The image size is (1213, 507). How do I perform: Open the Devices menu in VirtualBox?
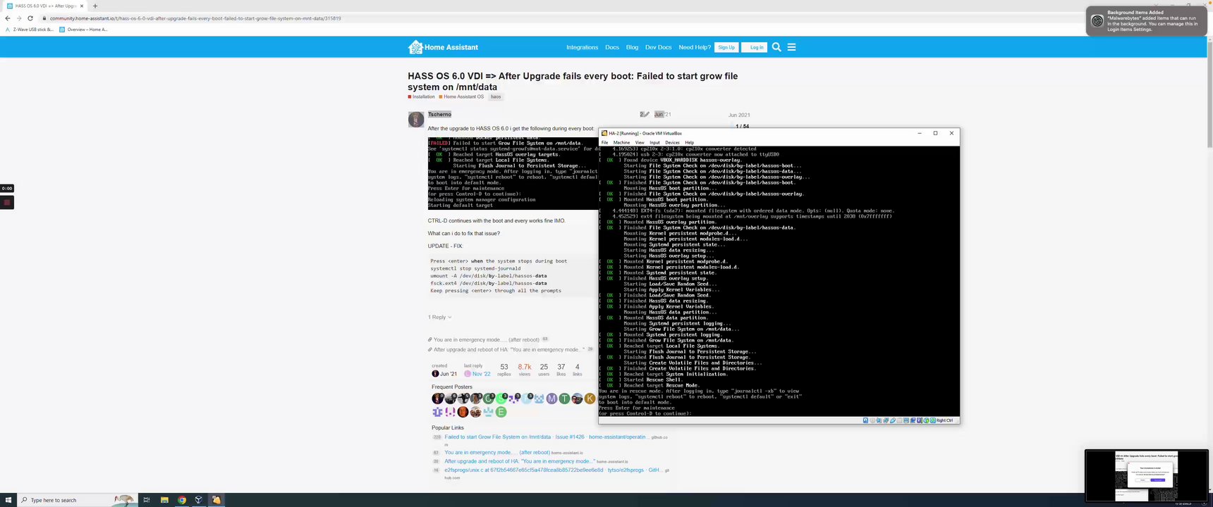(x=672, y=142)
